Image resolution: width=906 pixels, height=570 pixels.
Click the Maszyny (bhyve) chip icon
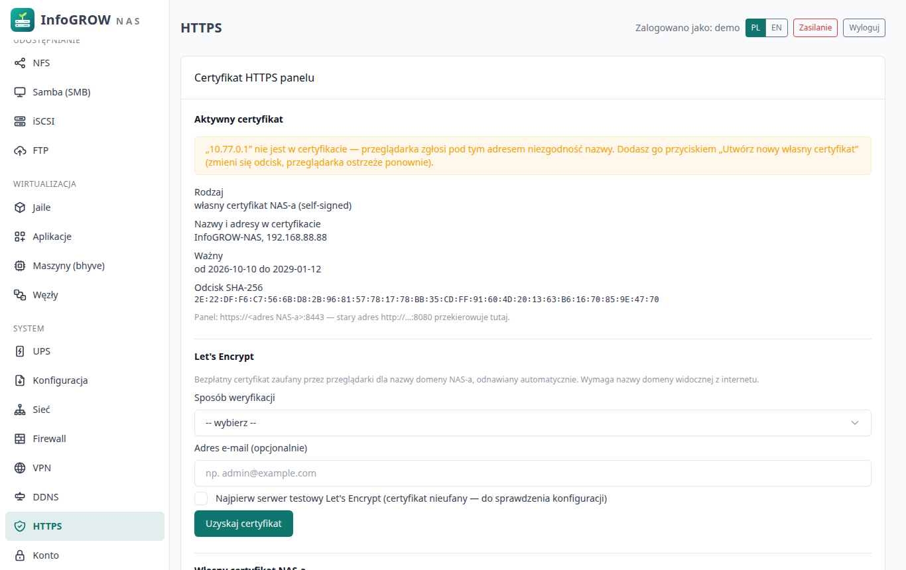tap(20, 266)
